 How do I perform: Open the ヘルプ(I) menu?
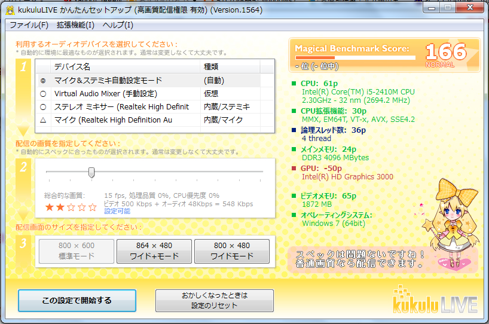point(118,25)
